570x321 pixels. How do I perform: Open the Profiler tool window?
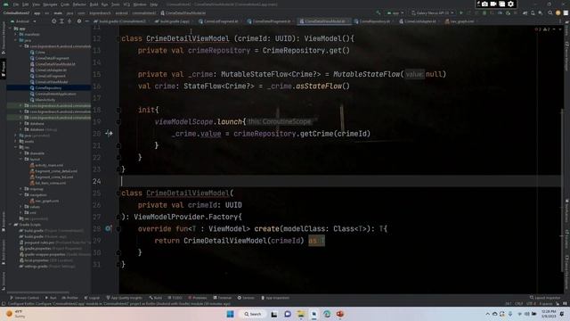(x=69, y=298)
